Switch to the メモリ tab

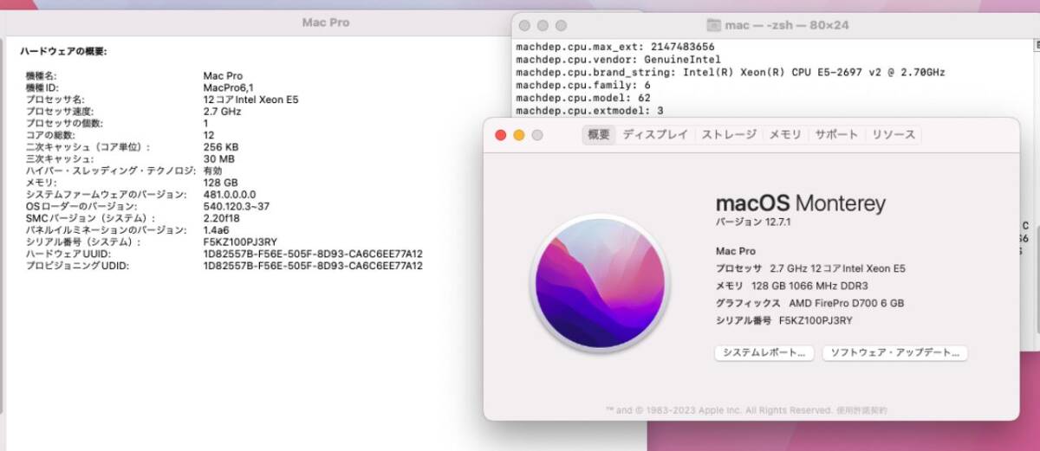pos(785,135)
